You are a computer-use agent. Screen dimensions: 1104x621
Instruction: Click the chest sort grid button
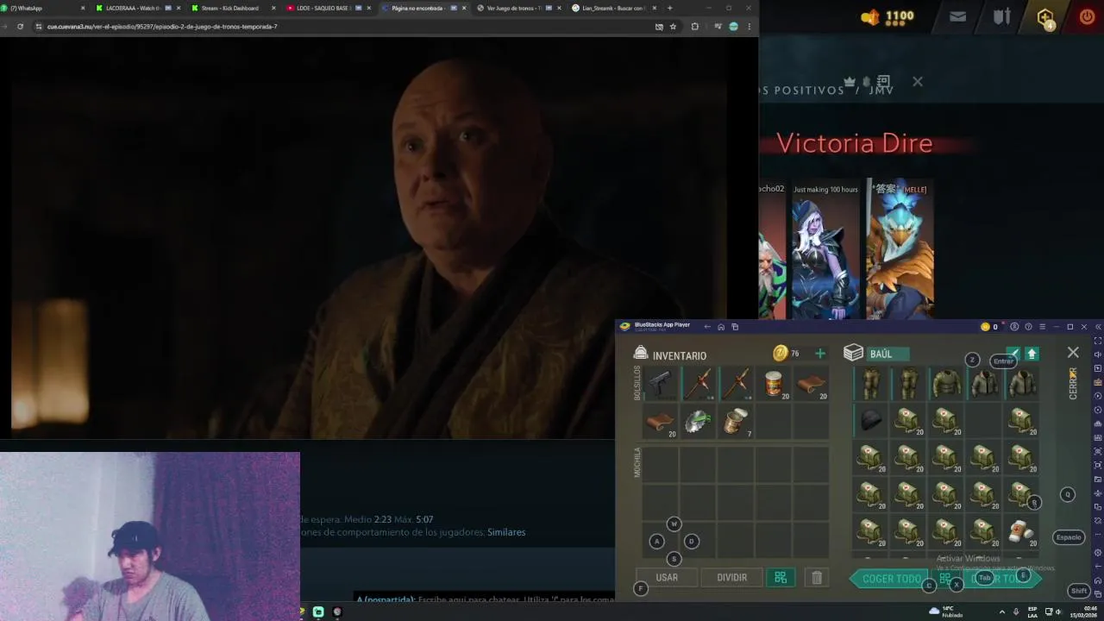coord(945,579)
